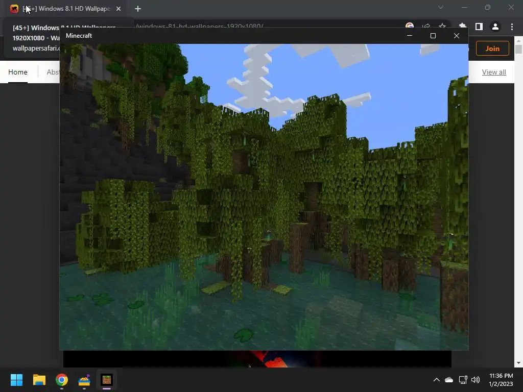Click the Minecraft grass block taskbar icon
523x392 pixels.
(107, 380)
